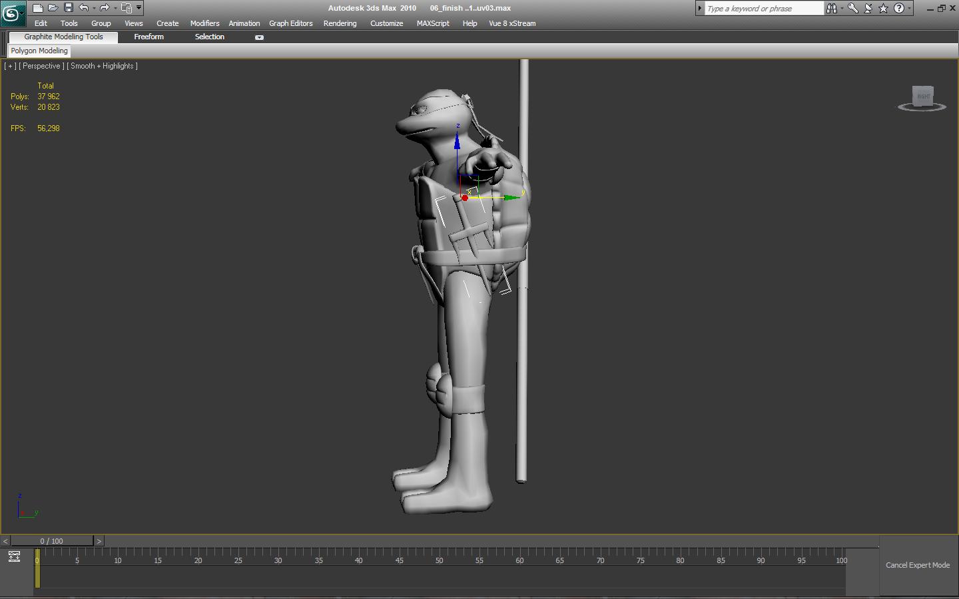959x599 pixels.
Task: Click the Cancel Expert Mode button
Action: (918, 565)
